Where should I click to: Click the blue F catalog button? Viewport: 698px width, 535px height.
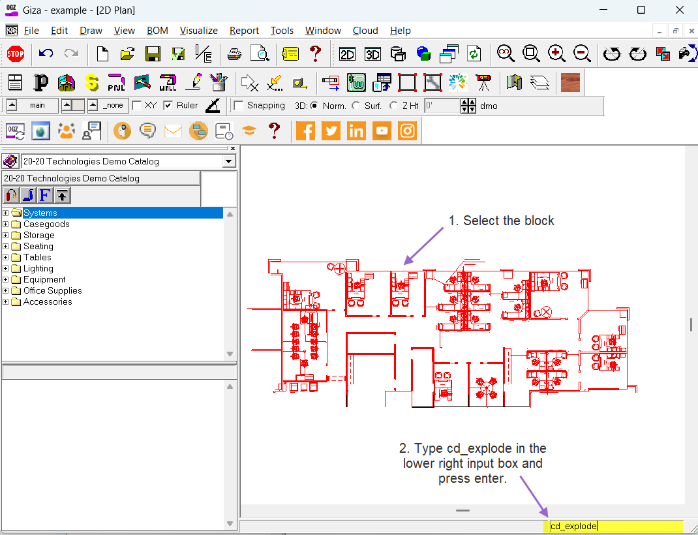tap(45, 195)
